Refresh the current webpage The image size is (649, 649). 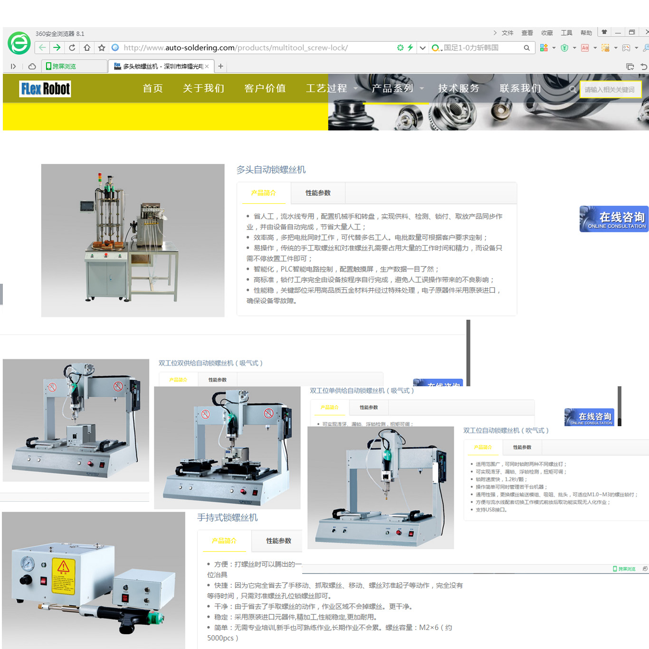point(72,48)
